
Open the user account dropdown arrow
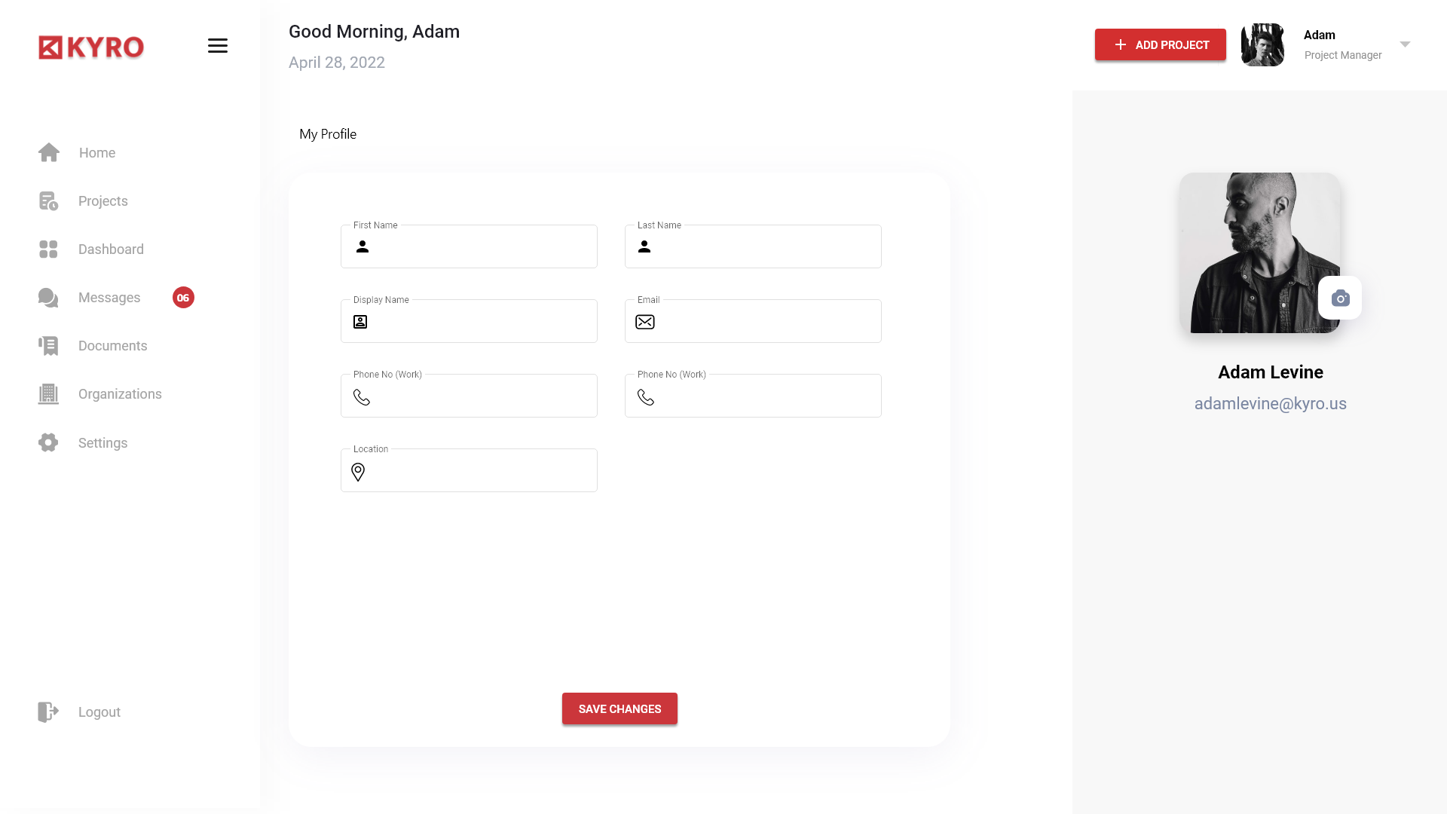1405,44
